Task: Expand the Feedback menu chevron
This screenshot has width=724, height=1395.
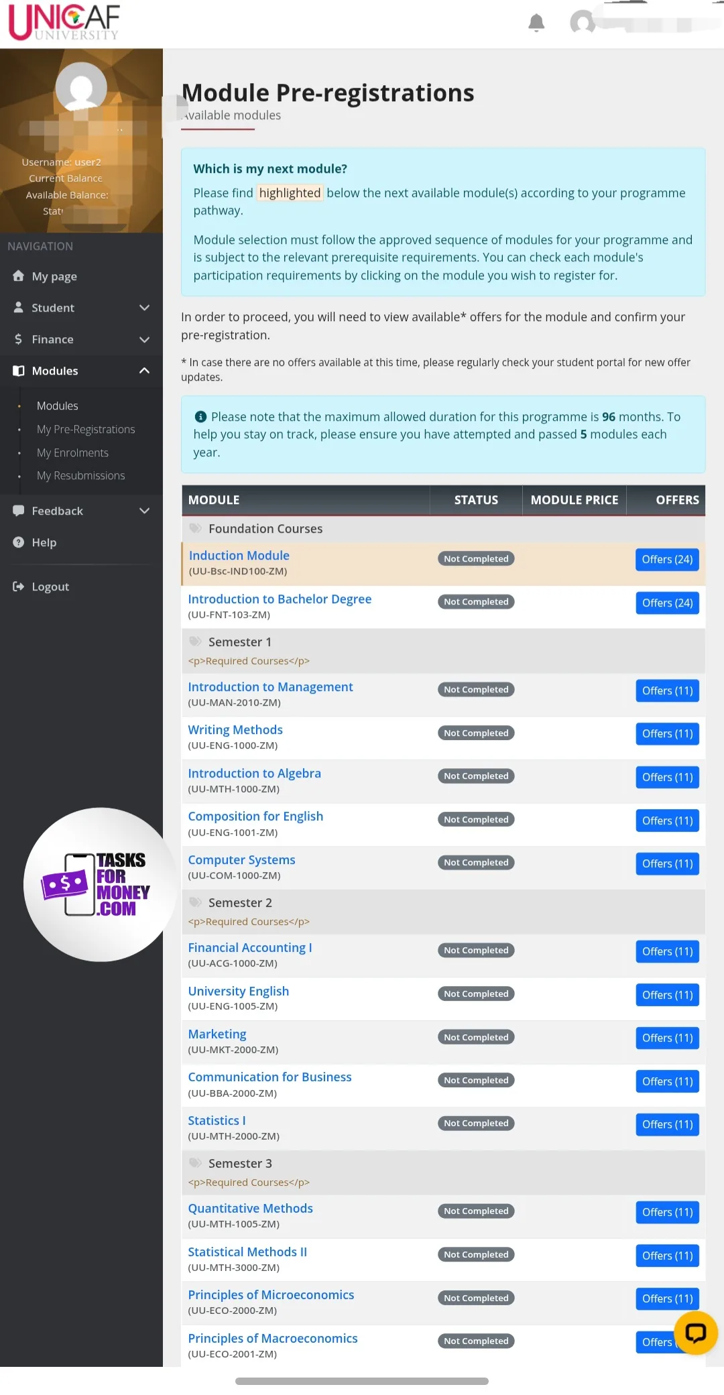Action: (144, 511)
